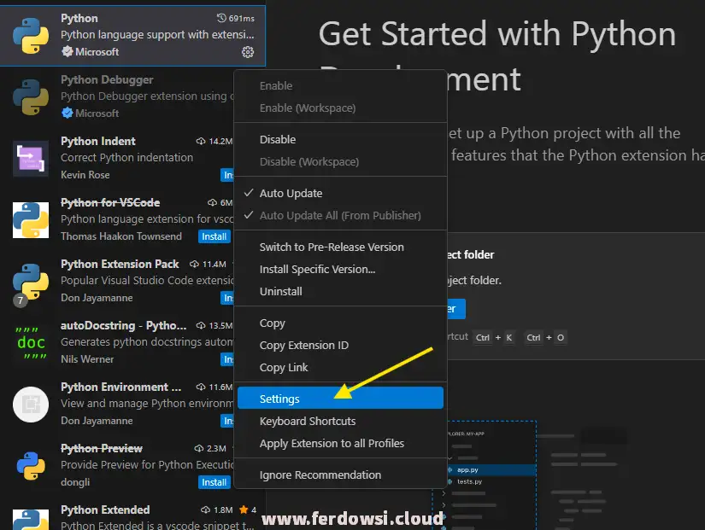The image size is (705, 530).
Task: Choose Ignore Recommendation
Action: (x=340, y=475)
